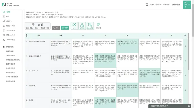Click the 定義 column header
The height and width of the screenshot is (108, 194).
(61, 35)
